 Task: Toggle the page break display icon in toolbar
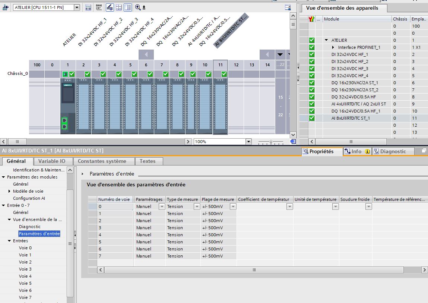118,7
